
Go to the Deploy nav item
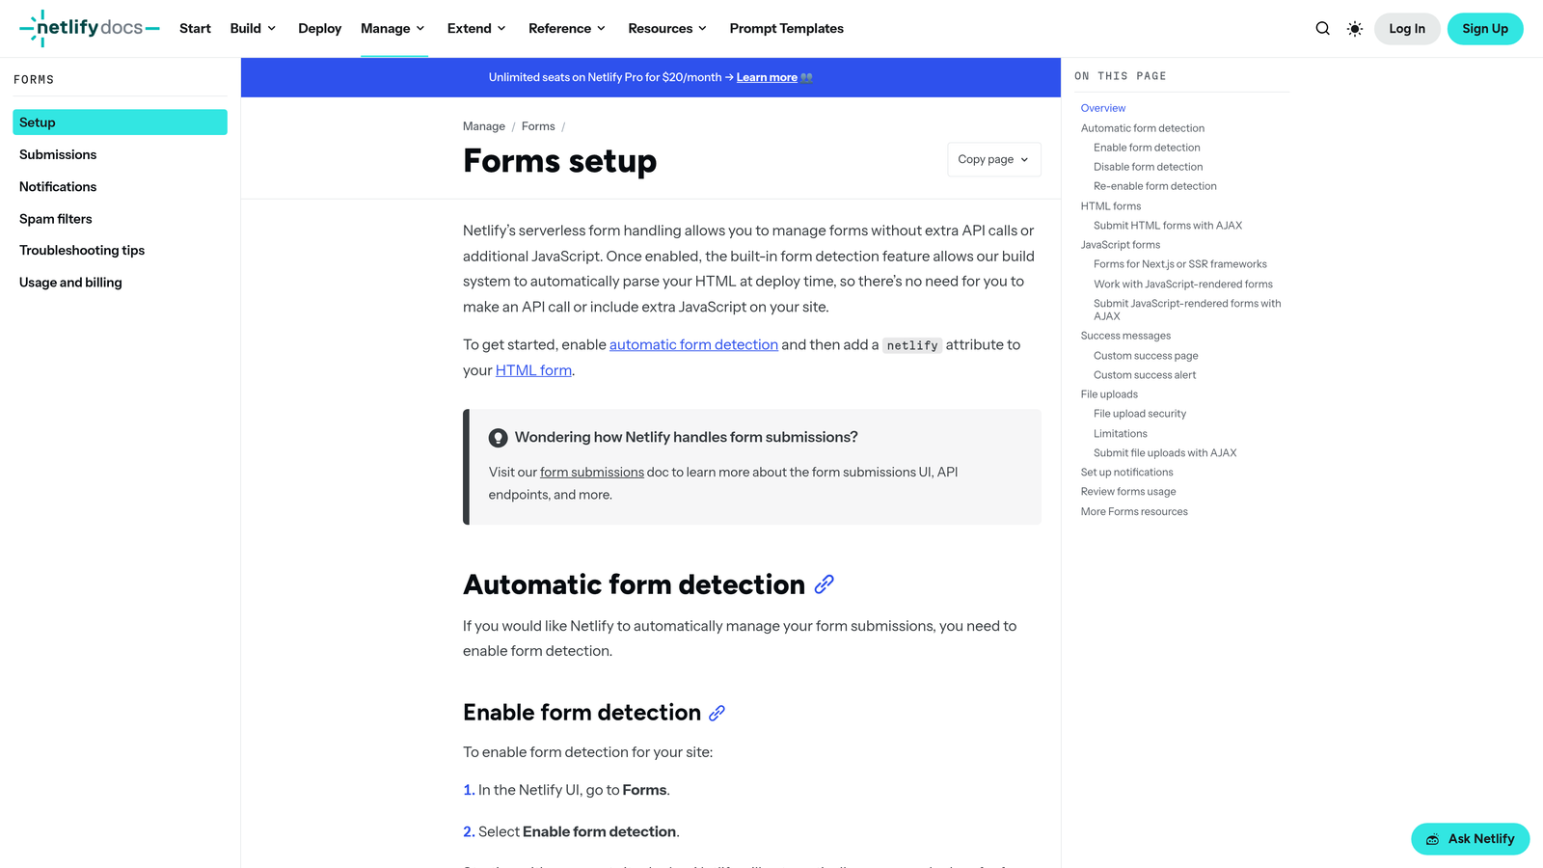(320, 29)
